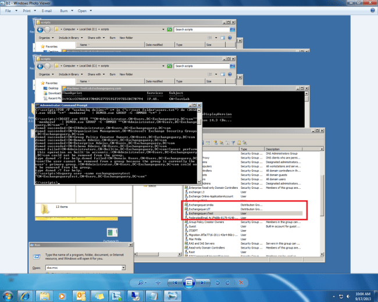Image resolution: width=378 pixels, height=302 pixels.
Task: Click the E-mail button
Action: pyautogui.click(x=48, y=10)
